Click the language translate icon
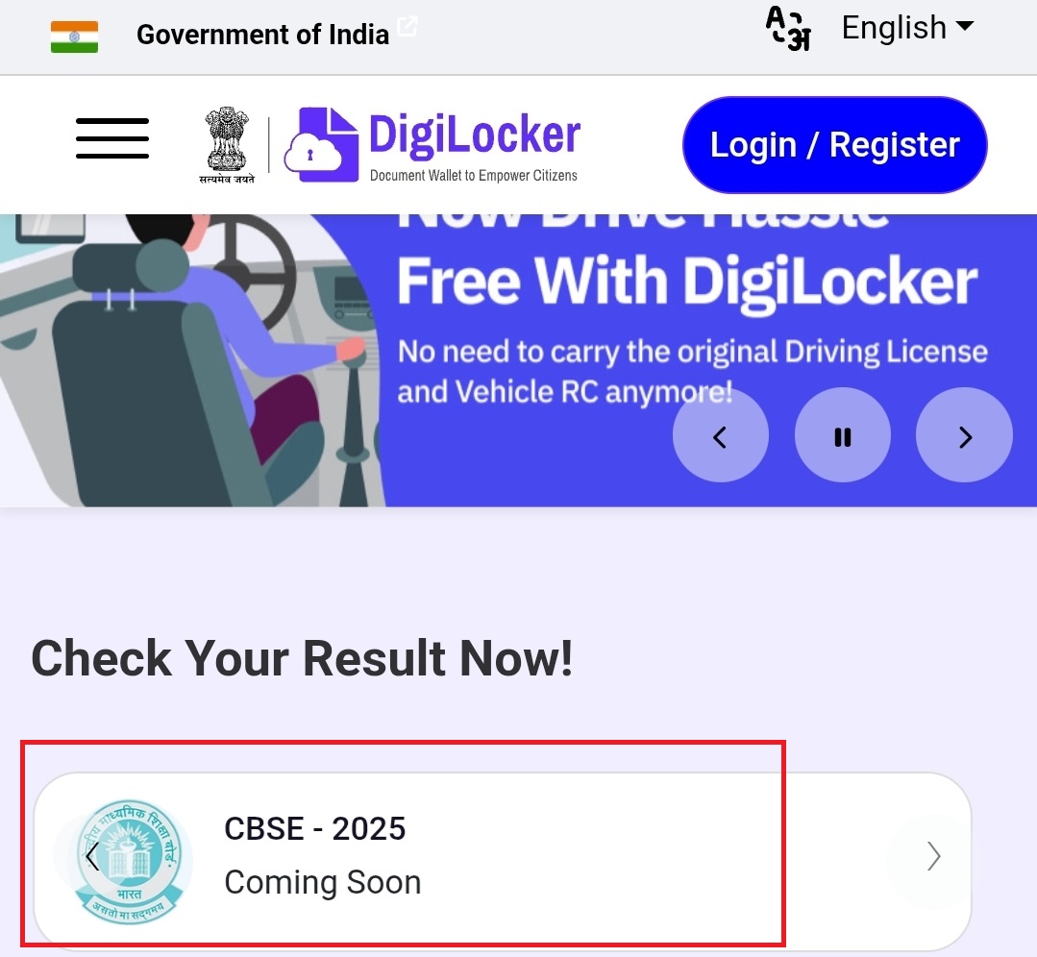 pos(788,29)
